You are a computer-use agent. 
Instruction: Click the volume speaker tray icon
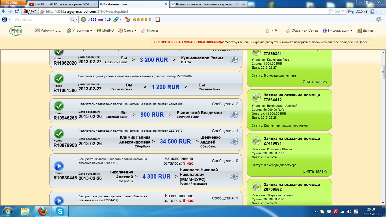pyautogui.click(x=349, y=211)
